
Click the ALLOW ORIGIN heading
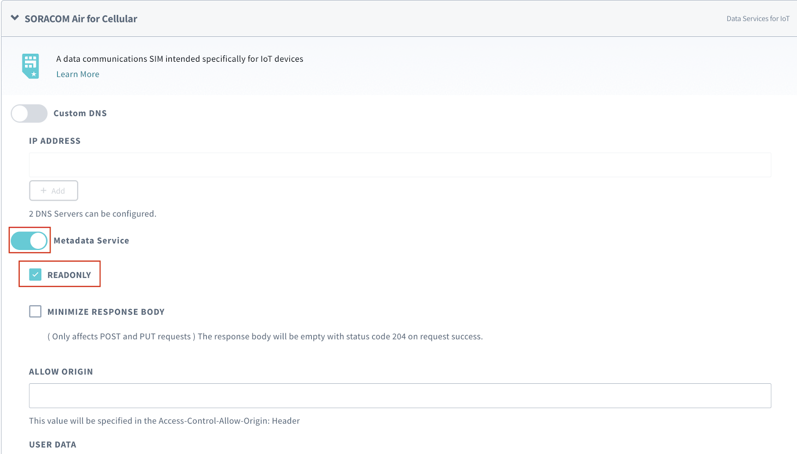(61, 372)
